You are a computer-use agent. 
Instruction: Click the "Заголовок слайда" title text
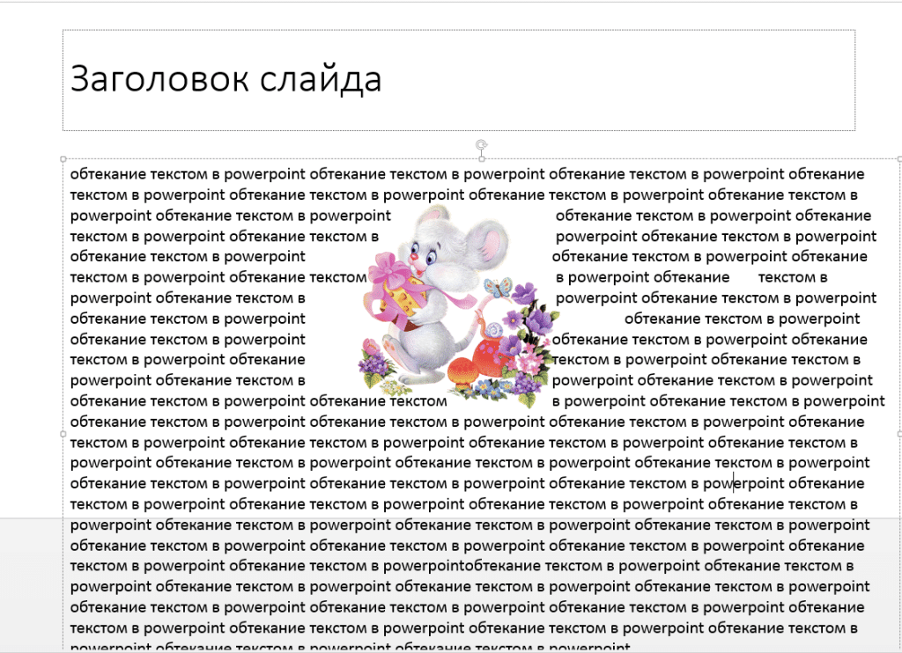point(225,78)
